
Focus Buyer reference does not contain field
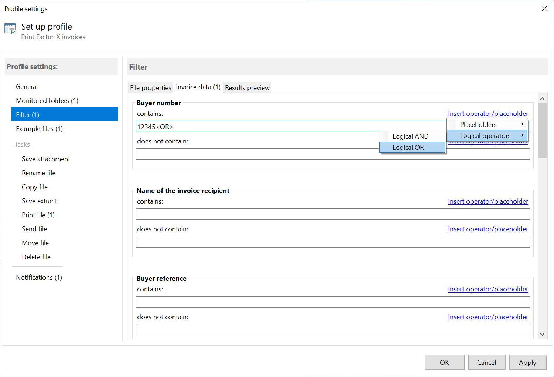pyautogui.click(x=333, y=330)
